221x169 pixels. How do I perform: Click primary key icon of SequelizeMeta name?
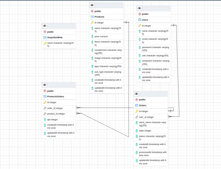pyautogui.click(x=45, y=43)
